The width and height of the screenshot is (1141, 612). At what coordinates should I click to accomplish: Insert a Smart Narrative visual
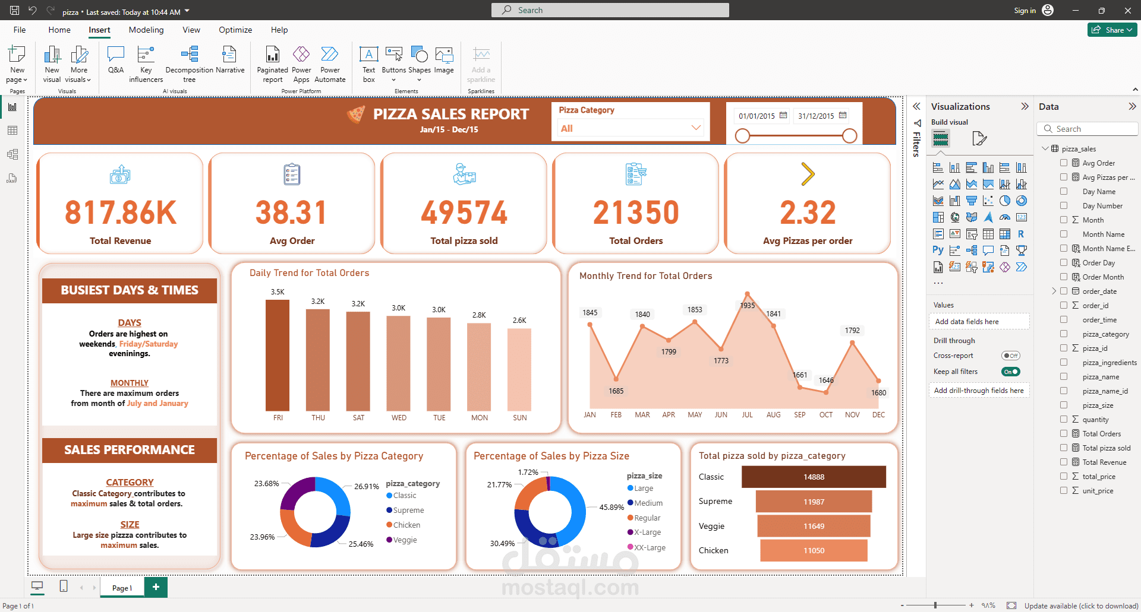point(230,60)
